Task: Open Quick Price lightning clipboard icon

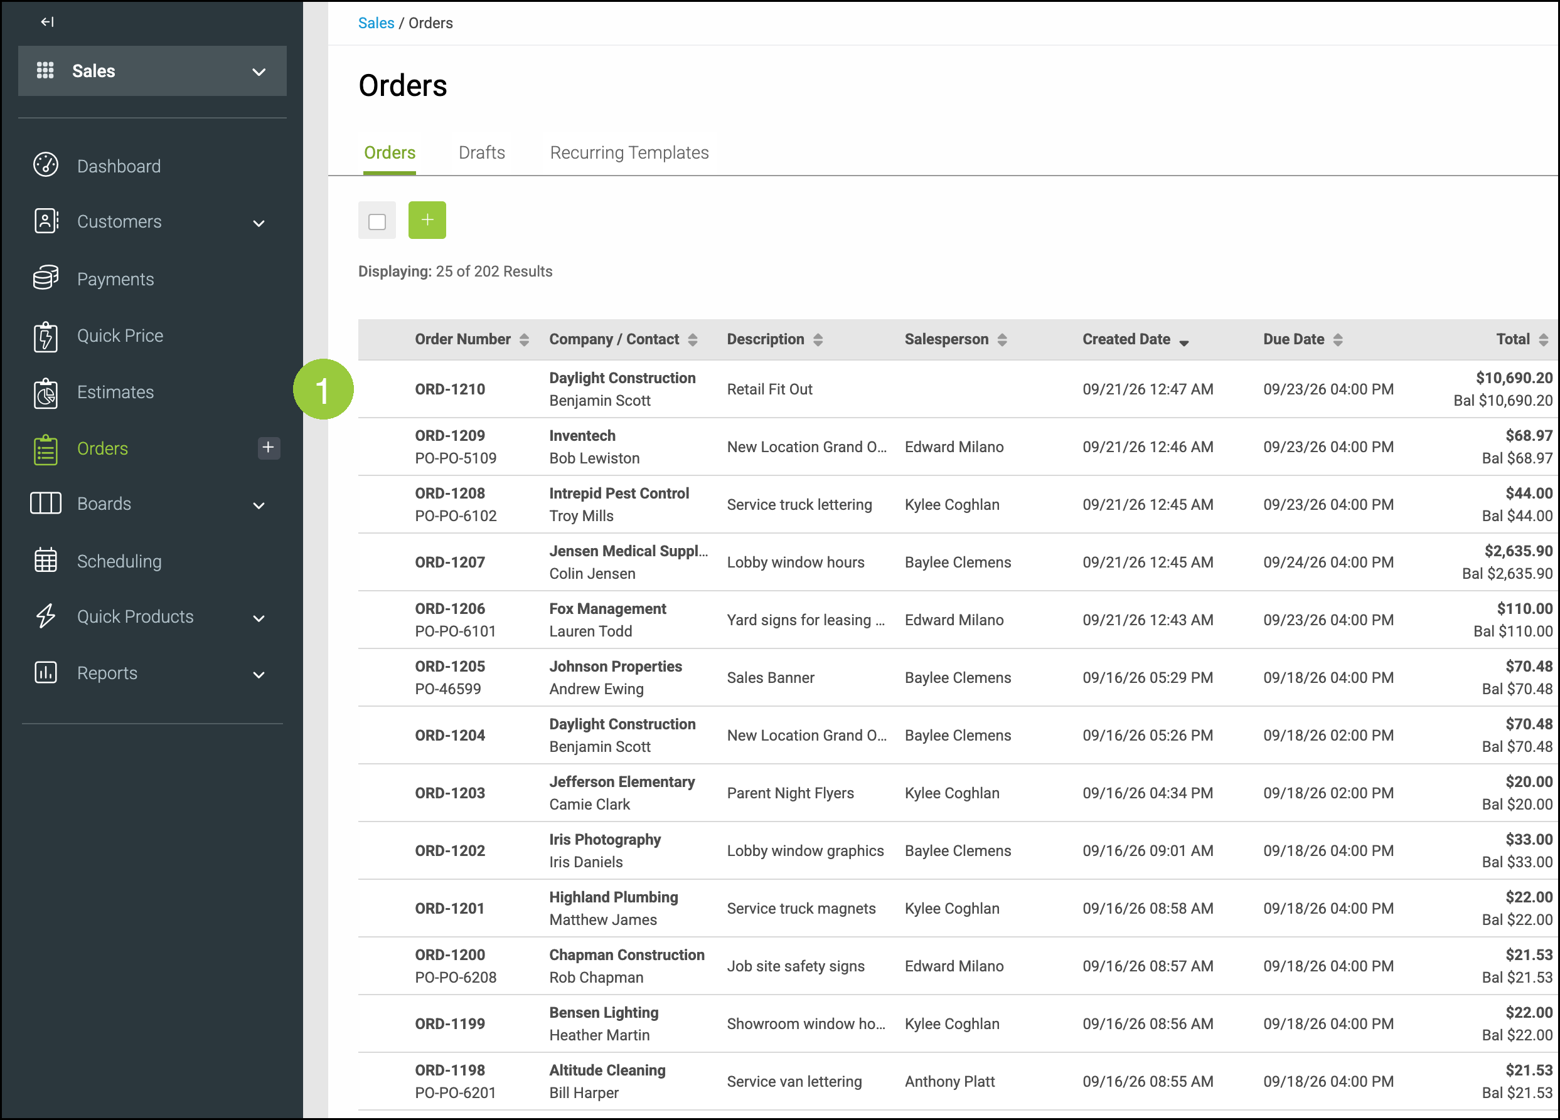Action: [45, 336]
